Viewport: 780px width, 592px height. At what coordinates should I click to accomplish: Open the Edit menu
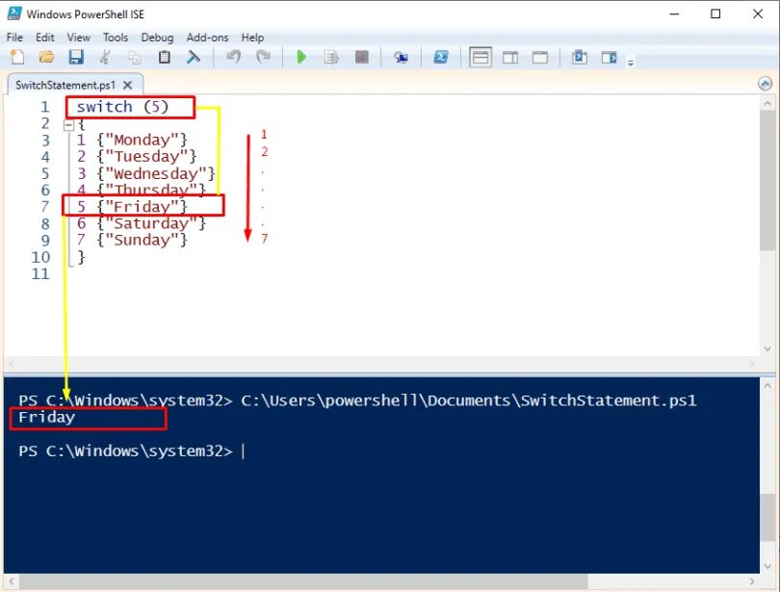(44, 38)
